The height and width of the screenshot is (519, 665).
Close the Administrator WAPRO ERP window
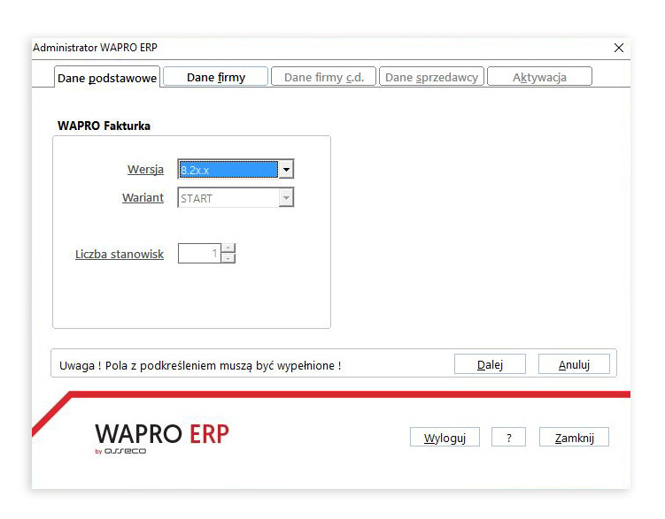[619, 48]
